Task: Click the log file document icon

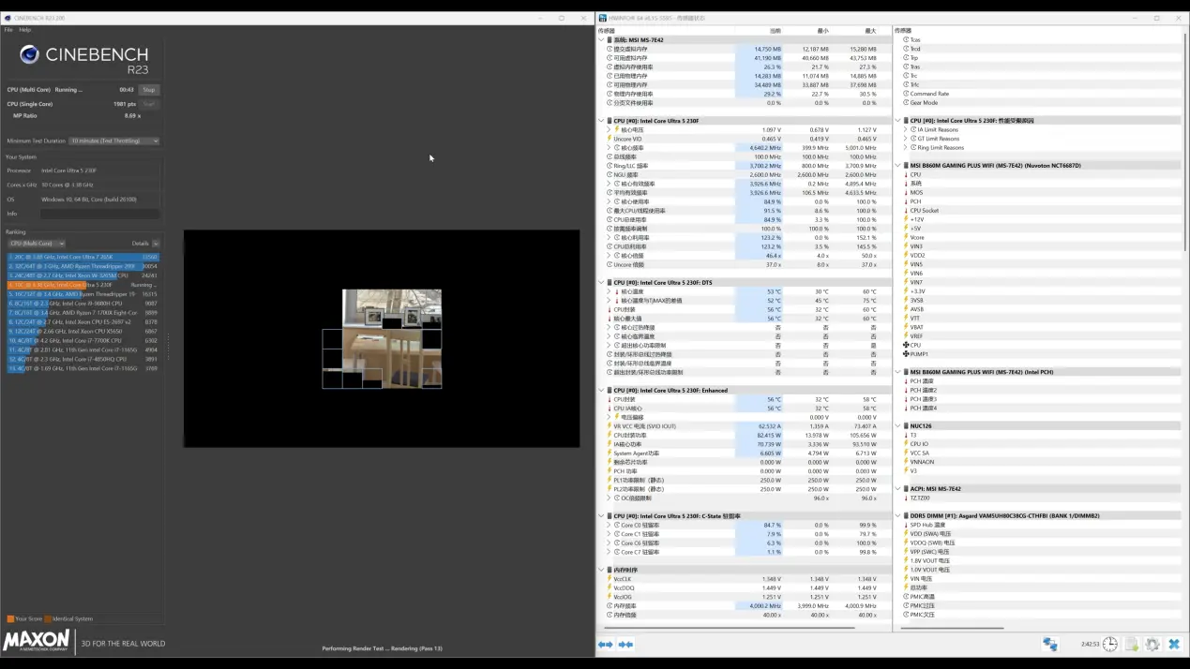Action: click(x=1132, y=645)
